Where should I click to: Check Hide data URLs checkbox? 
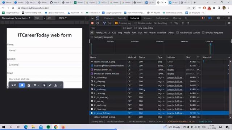tap(135, 28)
